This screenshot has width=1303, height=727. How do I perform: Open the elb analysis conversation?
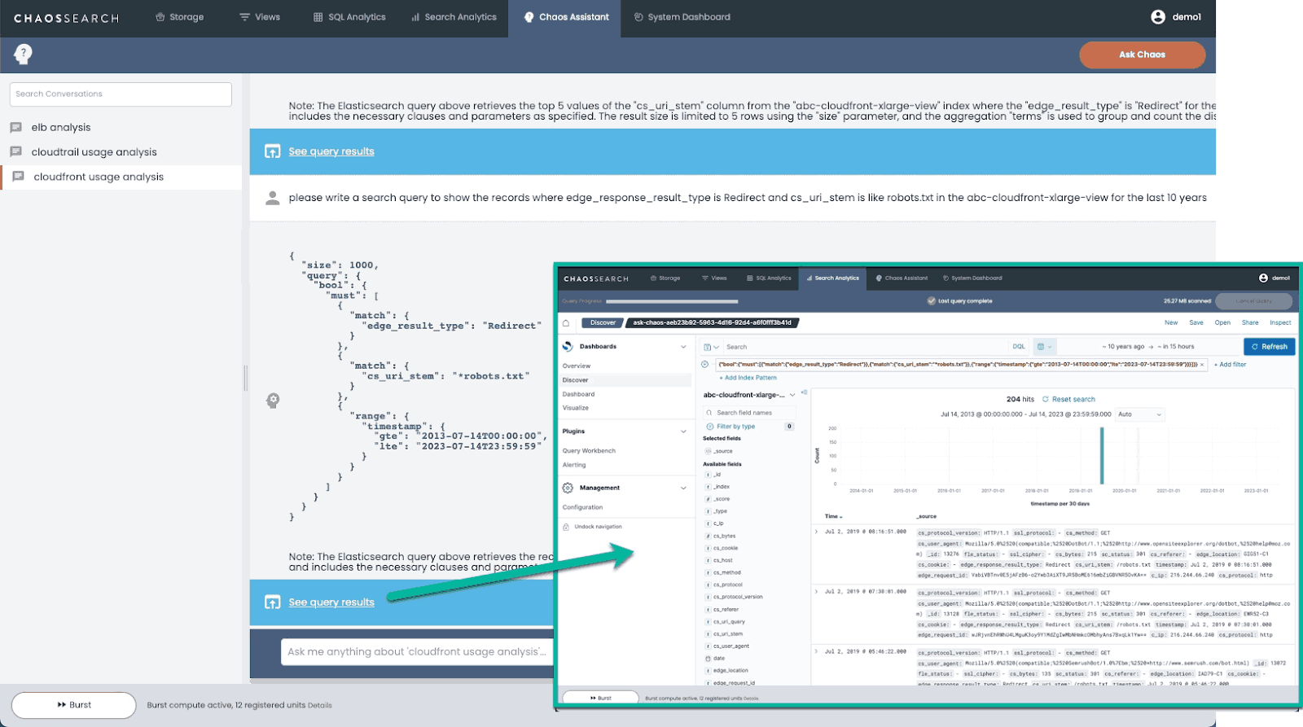[61, 128]
